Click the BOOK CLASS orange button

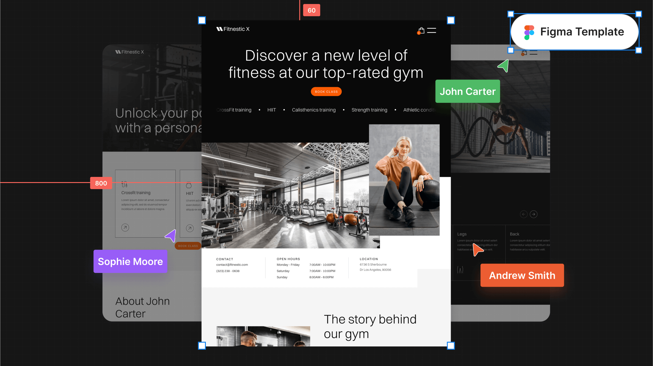(326, 91)
